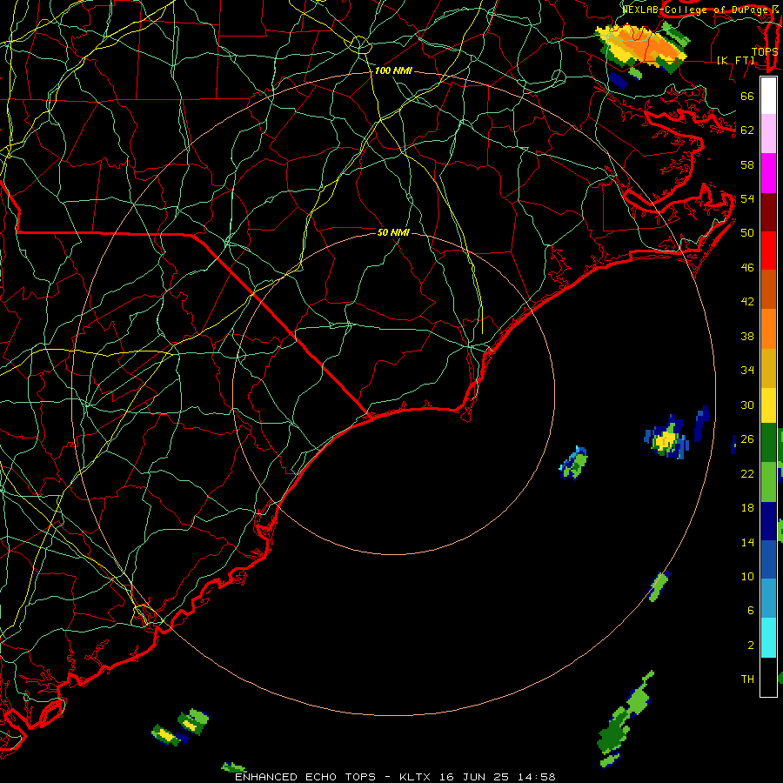Viewport: 783px width, 783px height.
Task: Click the "[K FT]" units label
Action: pos(735,60)
